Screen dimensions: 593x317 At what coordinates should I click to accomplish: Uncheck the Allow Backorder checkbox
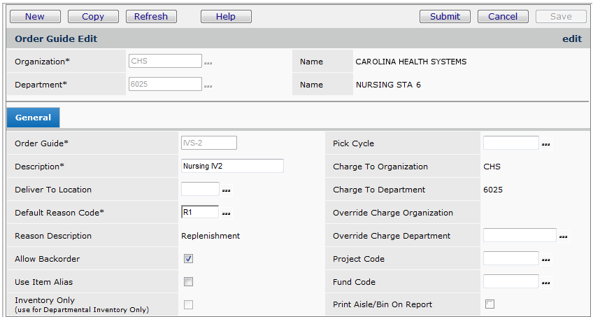tap(189, 259)
